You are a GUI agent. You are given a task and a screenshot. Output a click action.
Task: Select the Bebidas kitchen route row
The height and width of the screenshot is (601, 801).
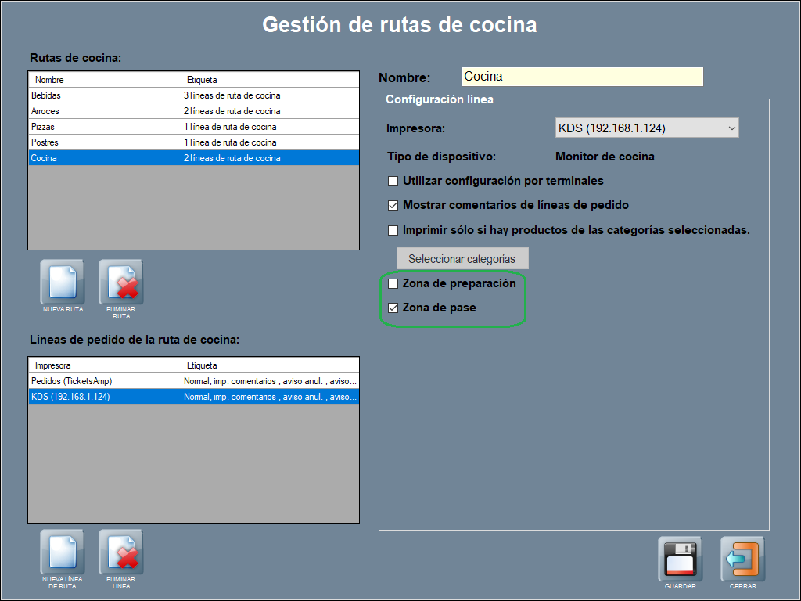[x=105, y=95]
